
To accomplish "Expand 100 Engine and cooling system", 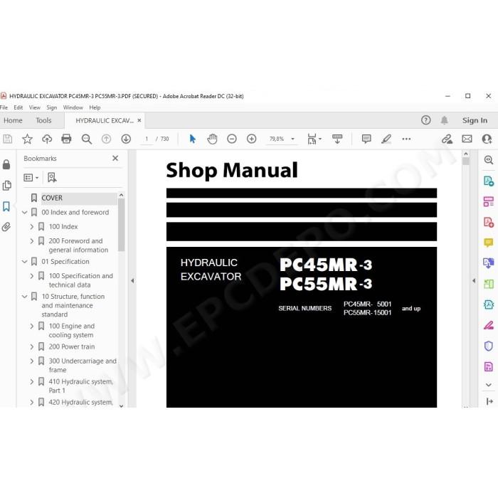I will point(32,326).
